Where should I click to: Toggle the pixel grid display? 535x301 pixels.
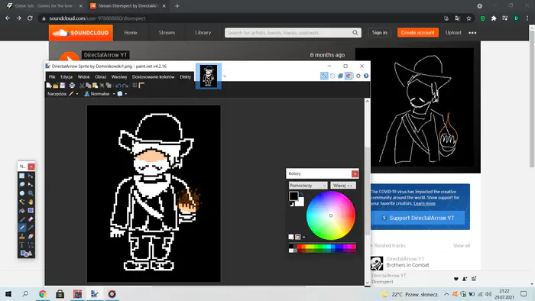(x=135, y=86)
